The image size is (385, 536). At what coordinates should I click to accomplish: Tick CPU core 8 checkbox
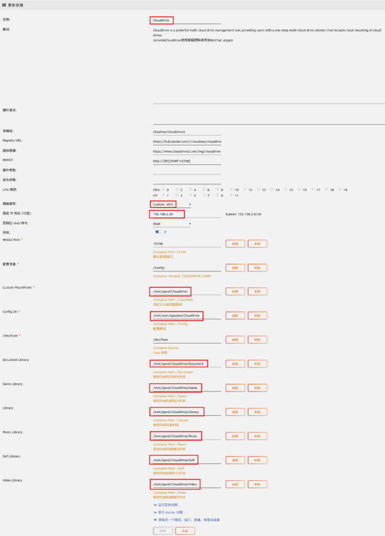217,189
